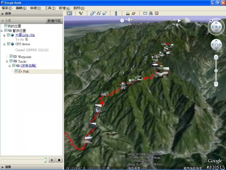Click the Path track icon in tree
This screenshot has width=226, height=170.
tap(20, 71)
